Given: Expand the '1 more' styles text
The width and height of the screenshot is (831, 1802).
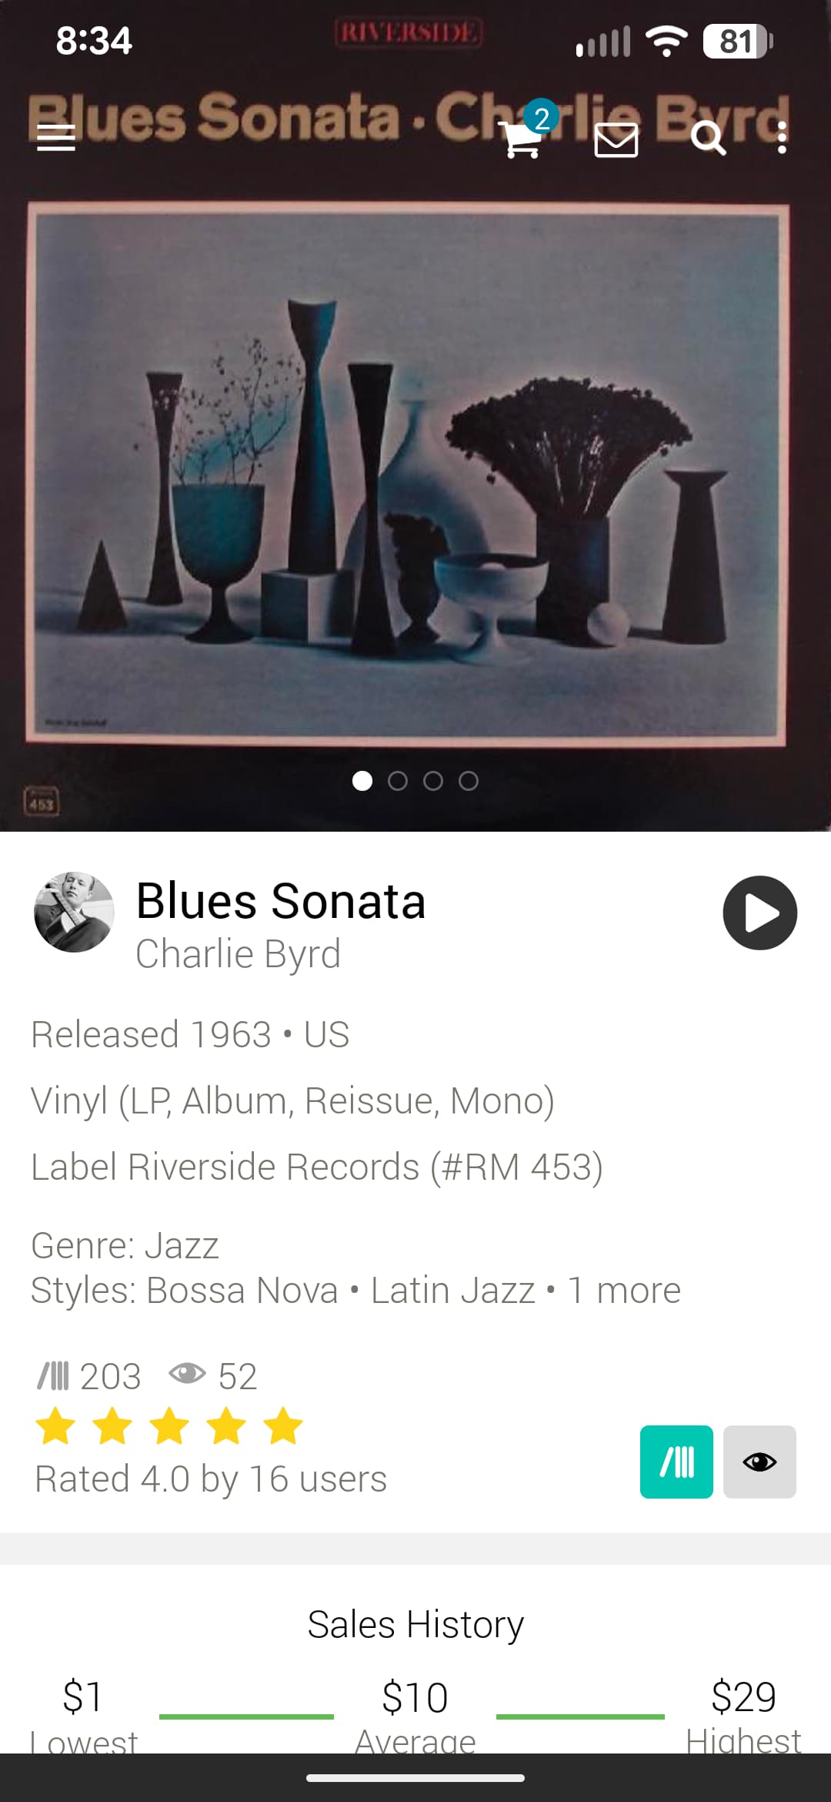Looking at the screenshot, I should pos(624,1290).
